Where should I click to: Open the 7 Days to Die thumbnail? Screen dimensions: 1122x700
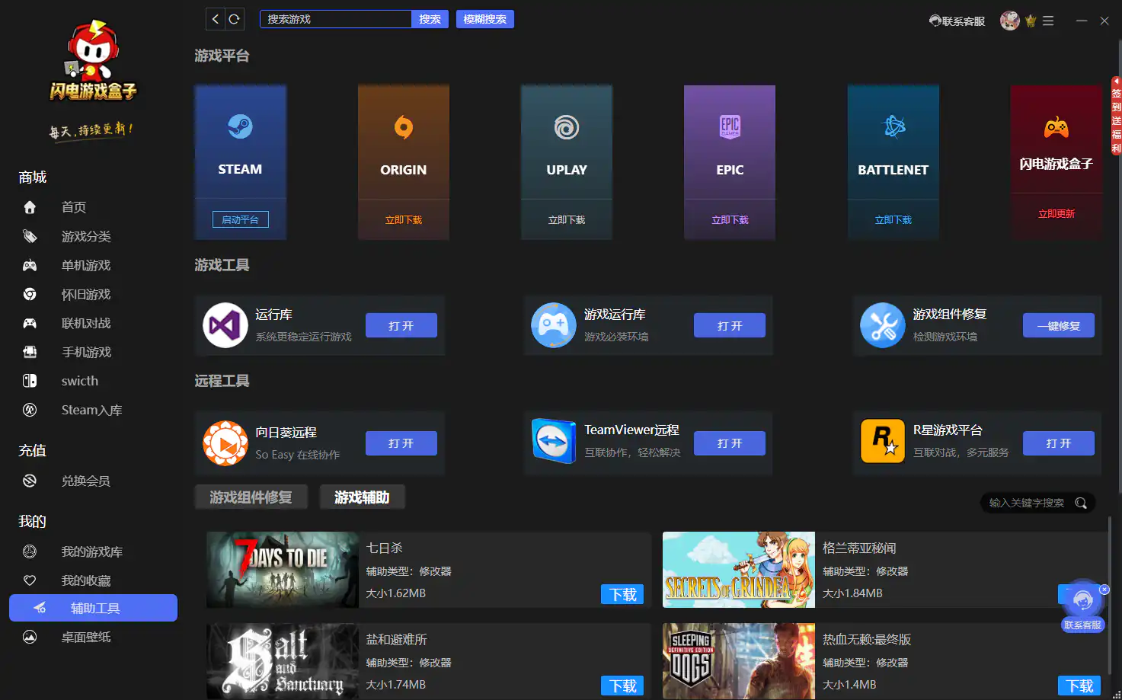pos(283,570)
